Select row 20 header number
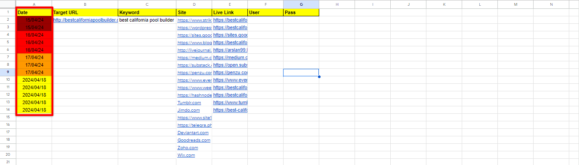The height and width of the screenshot is (165, 579). [8, 155]
